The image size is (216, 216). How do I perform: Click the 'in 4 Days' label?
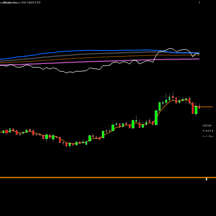[x=208, y=136]
